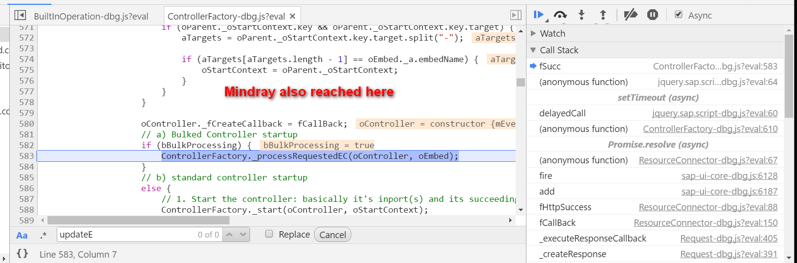
Task: Close the ControllerFactory-dbg.js?eval tab
Action: tap(293, 16)
